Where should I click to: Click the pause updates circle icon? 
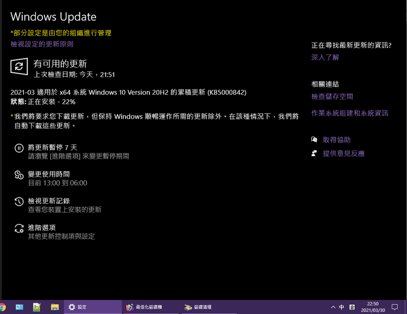coord(19,148)
